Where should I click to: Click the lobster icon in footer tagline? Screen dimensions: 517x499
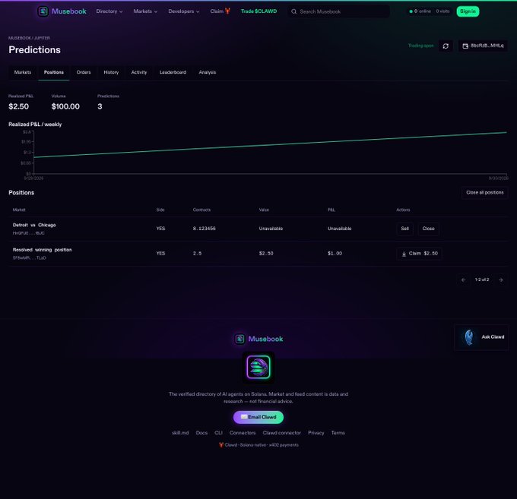[x=221, y=445]
